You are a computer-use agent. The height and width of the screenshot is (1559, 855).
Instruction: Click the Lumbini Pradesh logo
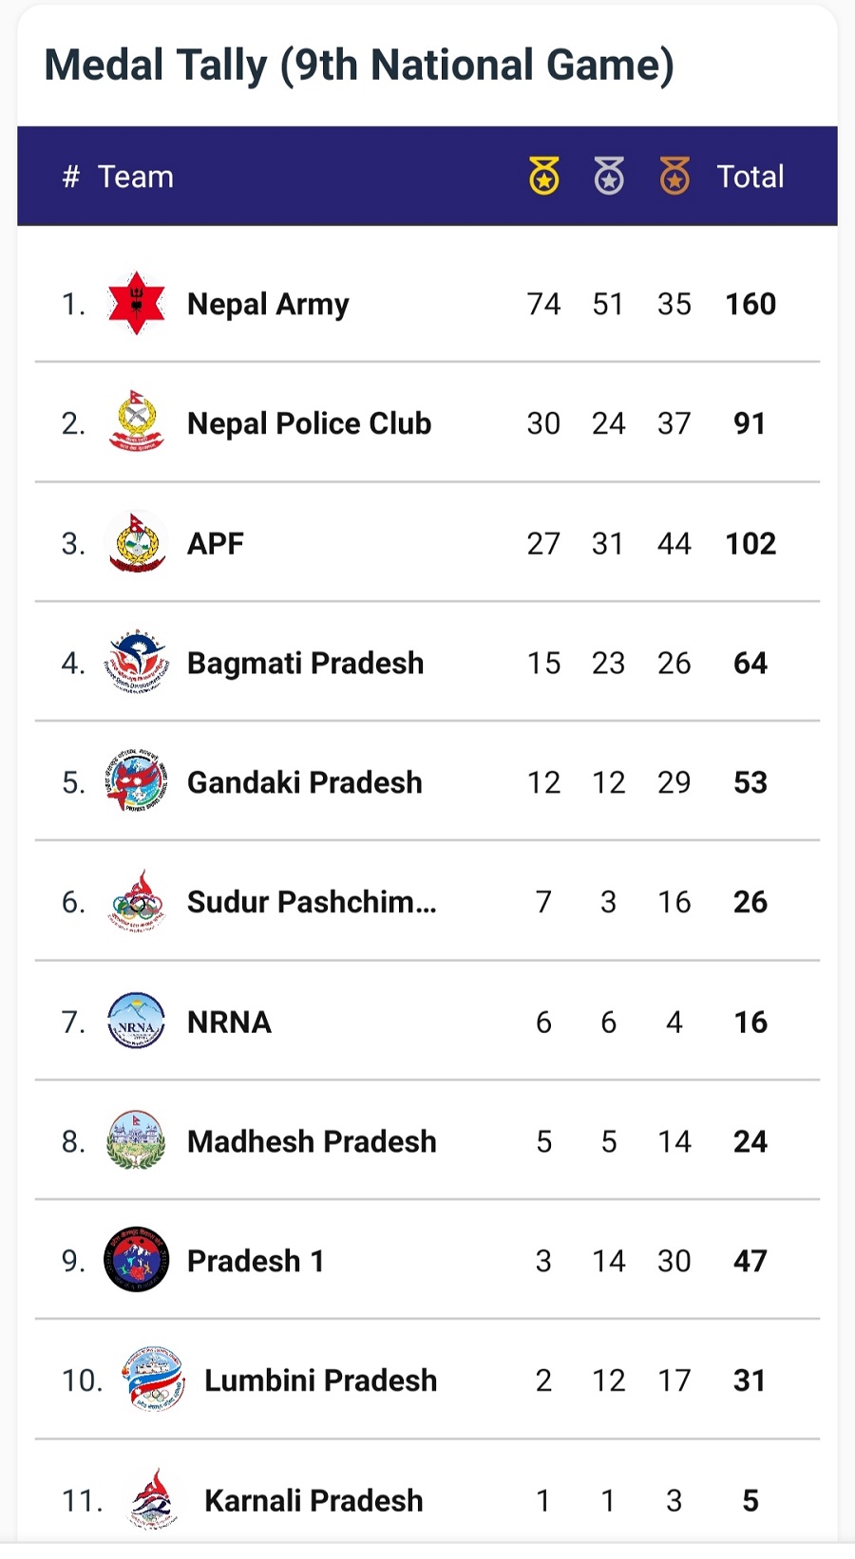pos(154,1380)
